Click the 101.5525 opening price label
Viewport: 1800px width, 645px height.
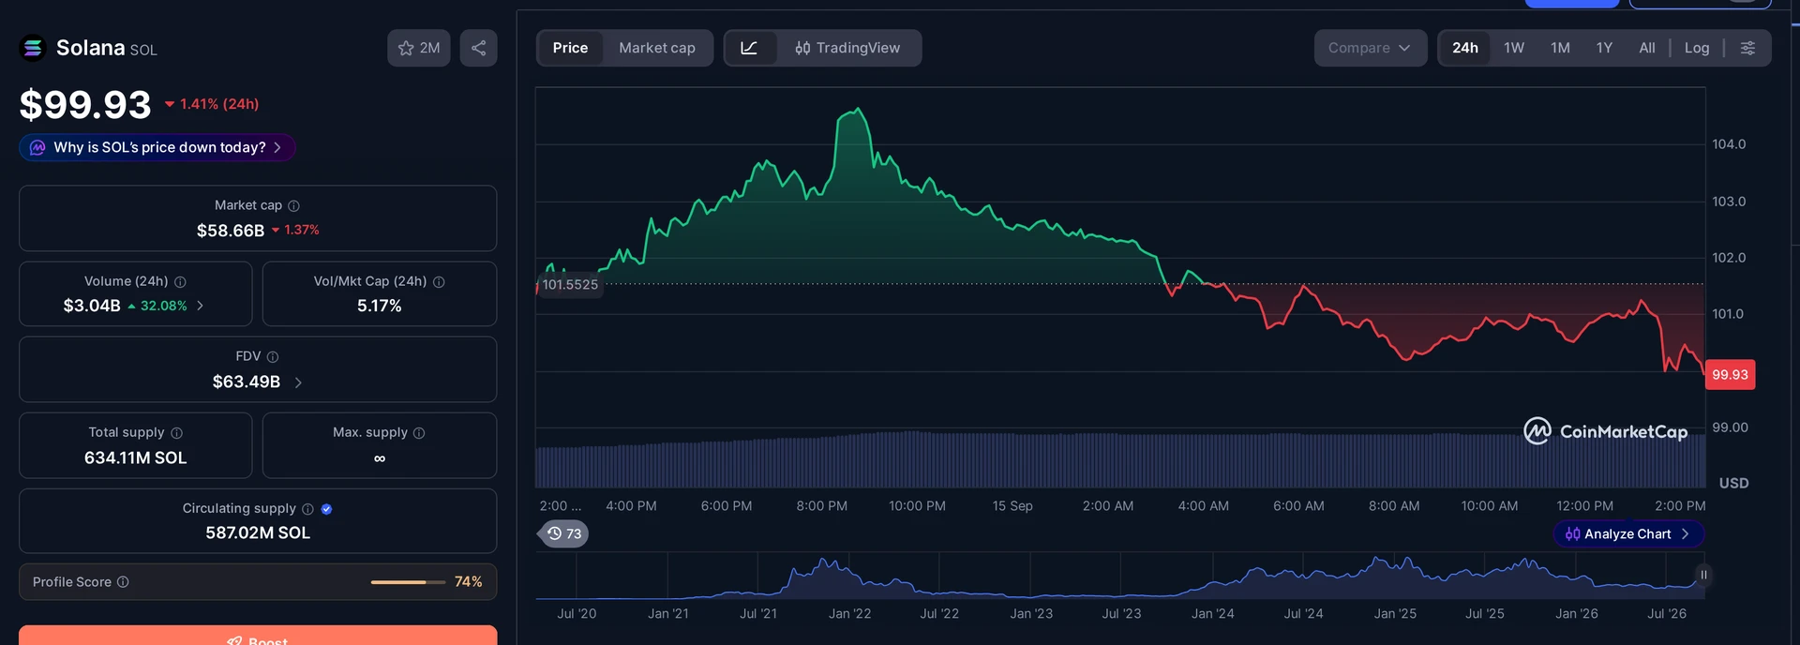[569, 284]
